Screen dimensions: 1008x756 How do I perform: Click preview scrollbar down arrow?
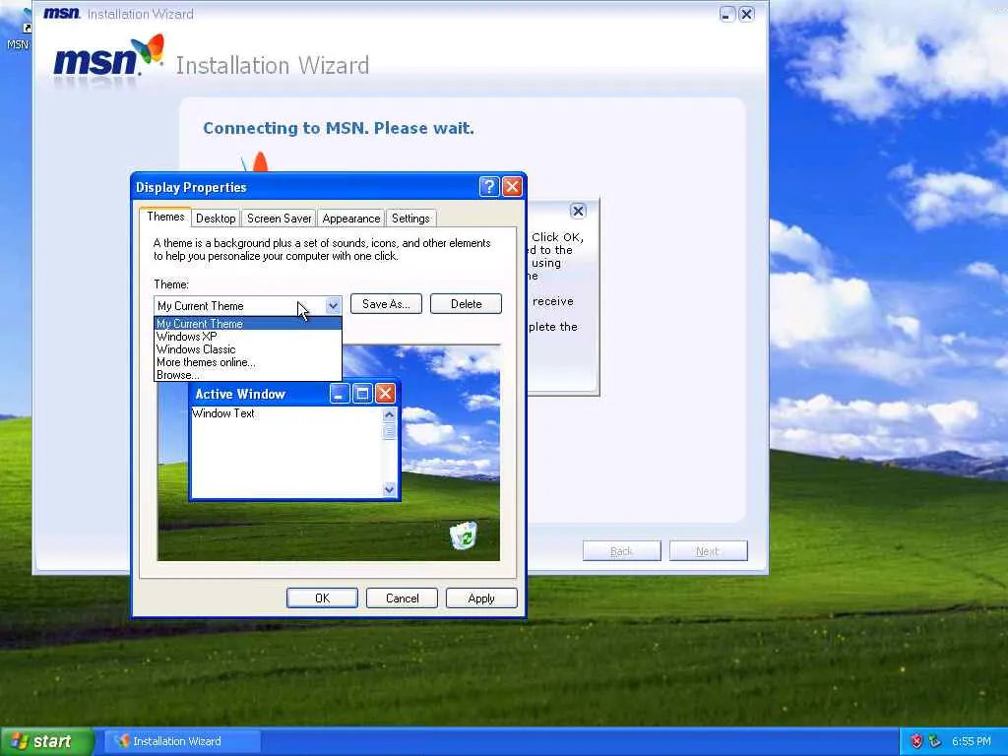(x=389, y=490)
